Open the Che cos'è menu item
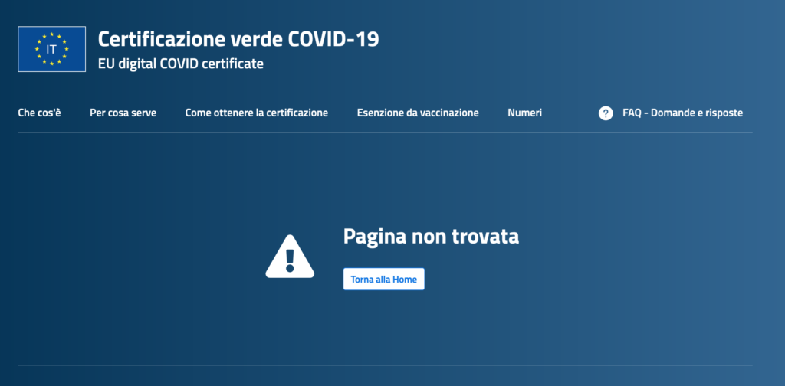The image size is (785, 386). (39, 113)
